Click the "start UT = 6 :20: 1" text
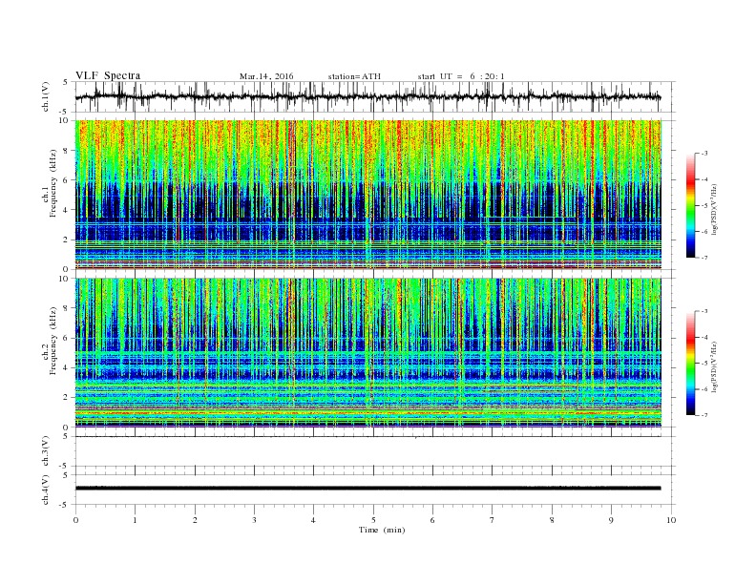 [461, 76]
